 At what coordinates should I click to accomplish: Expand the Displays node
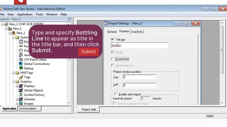tap(17, 86)
